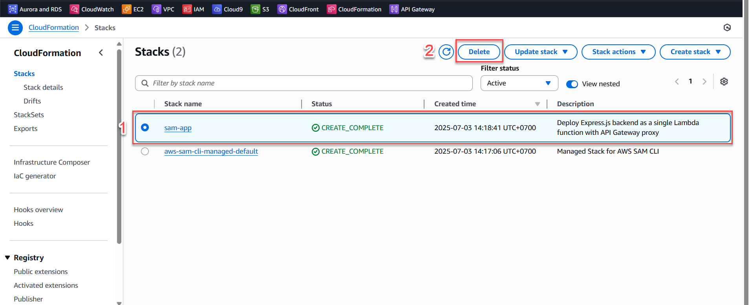Open Stack details in the sidebar

tap(43, 87)
